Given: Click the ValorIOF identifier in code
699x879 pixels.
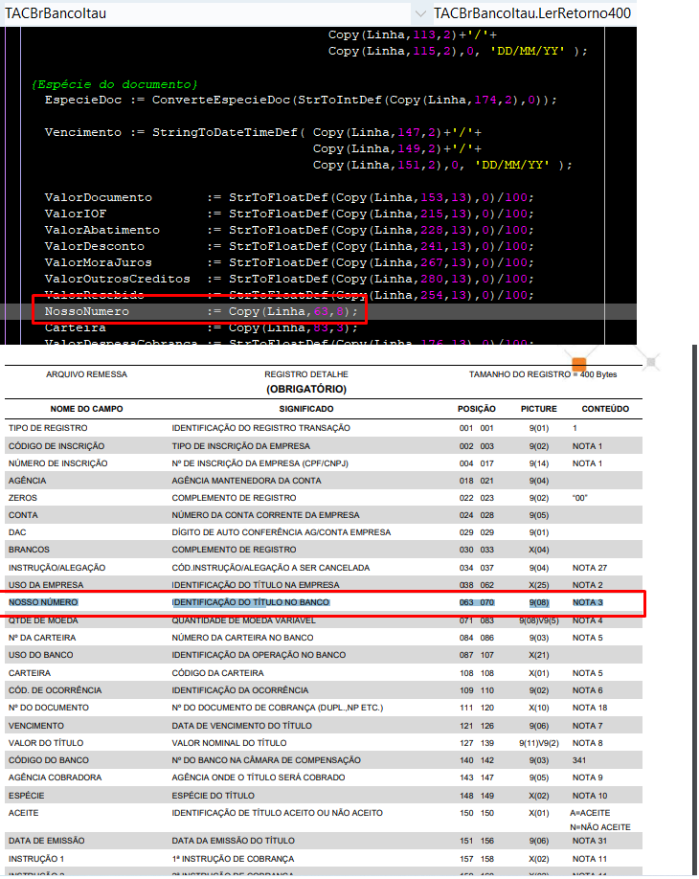Looking at the screenshot, I should click(x=75, y=214).
